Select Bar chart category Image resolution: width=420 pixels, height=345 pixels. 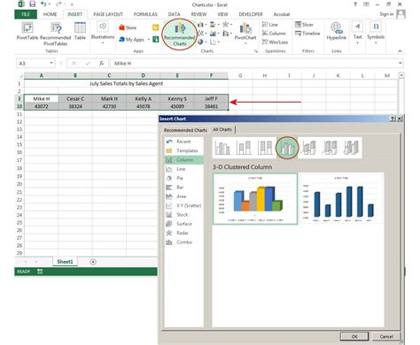coord(183,188)
